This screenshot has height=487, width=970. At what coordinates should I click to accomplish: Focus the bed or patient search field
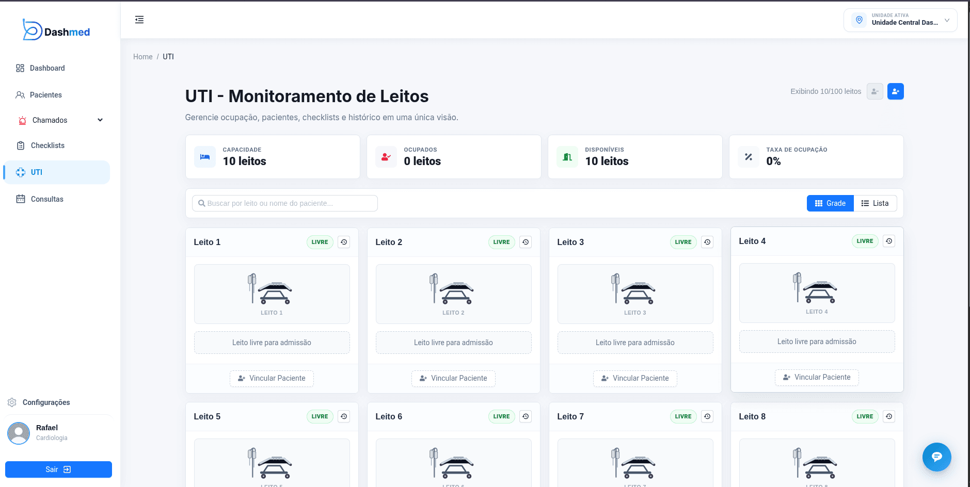tap(285, 203)
